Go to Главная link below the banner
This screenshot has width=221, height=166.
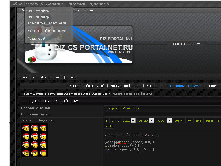point(28,77)
